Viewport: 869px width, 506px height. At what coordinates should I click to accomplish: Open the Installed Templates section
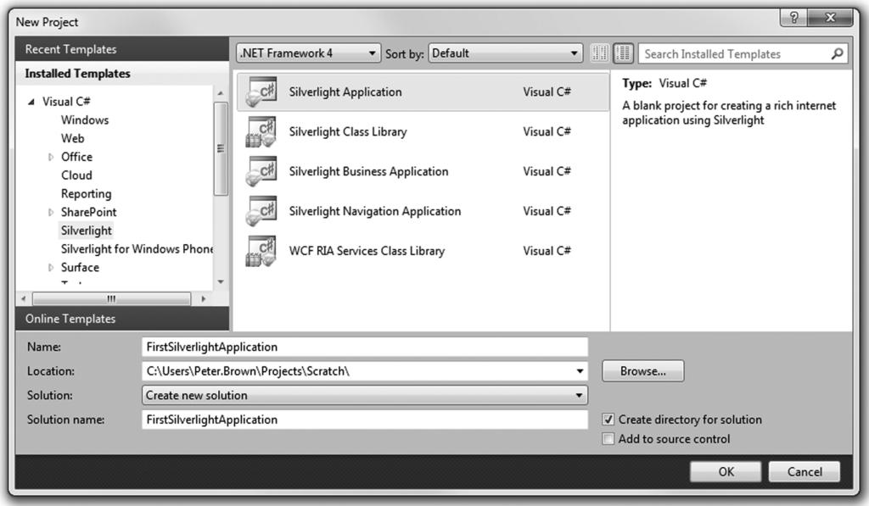coord(122,74)
